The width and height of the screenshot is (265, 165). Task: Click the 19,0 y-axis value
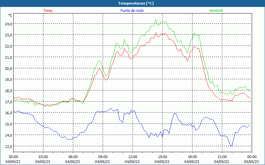[x=9, y=80]
